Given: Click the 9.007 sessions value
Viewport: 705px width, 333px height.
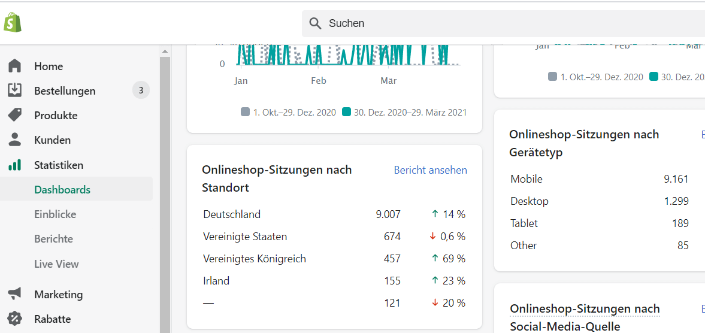Looking at the screenshot, I should 388,214.
